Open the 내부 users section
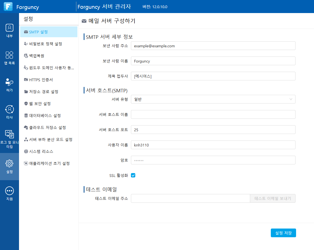The width and height of the screenshot is (314, 250). (10, 31)
